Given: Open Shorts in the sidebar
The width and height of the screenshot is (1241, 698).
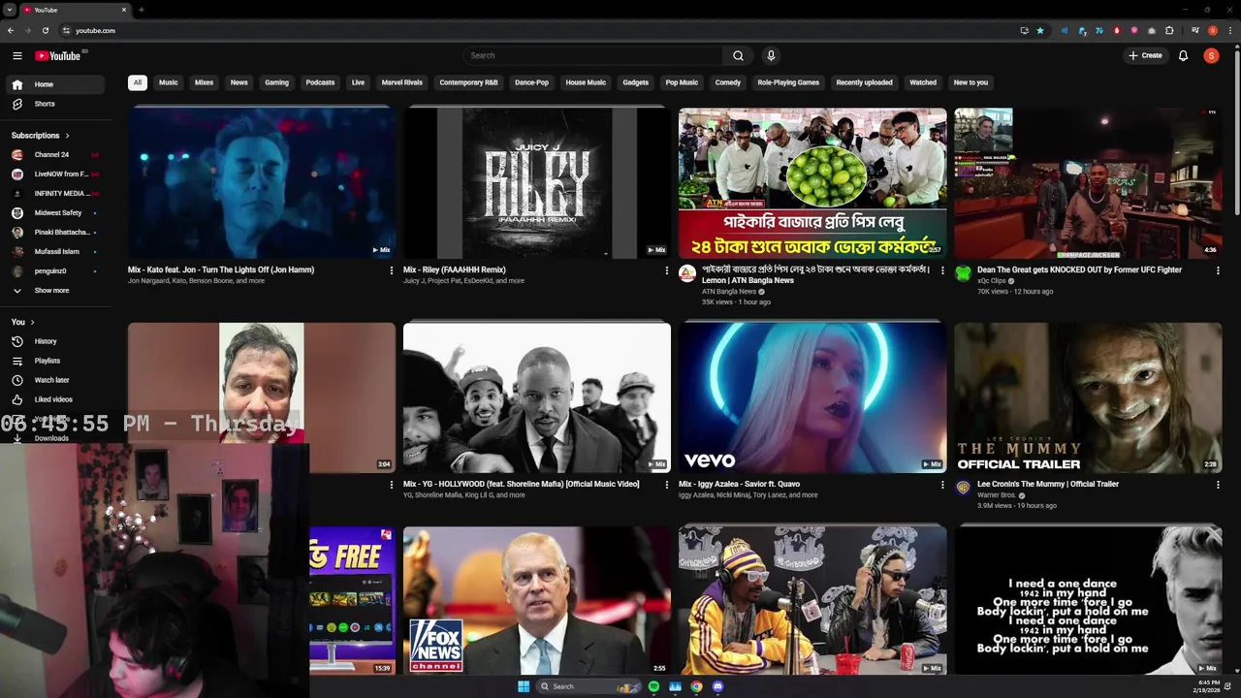Looking at the screenshot, I should 55,104.
